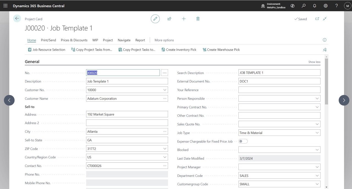This screenshot has width=352, height=189.
Task: Expand the Department Code dropdown
Action: 317,176
